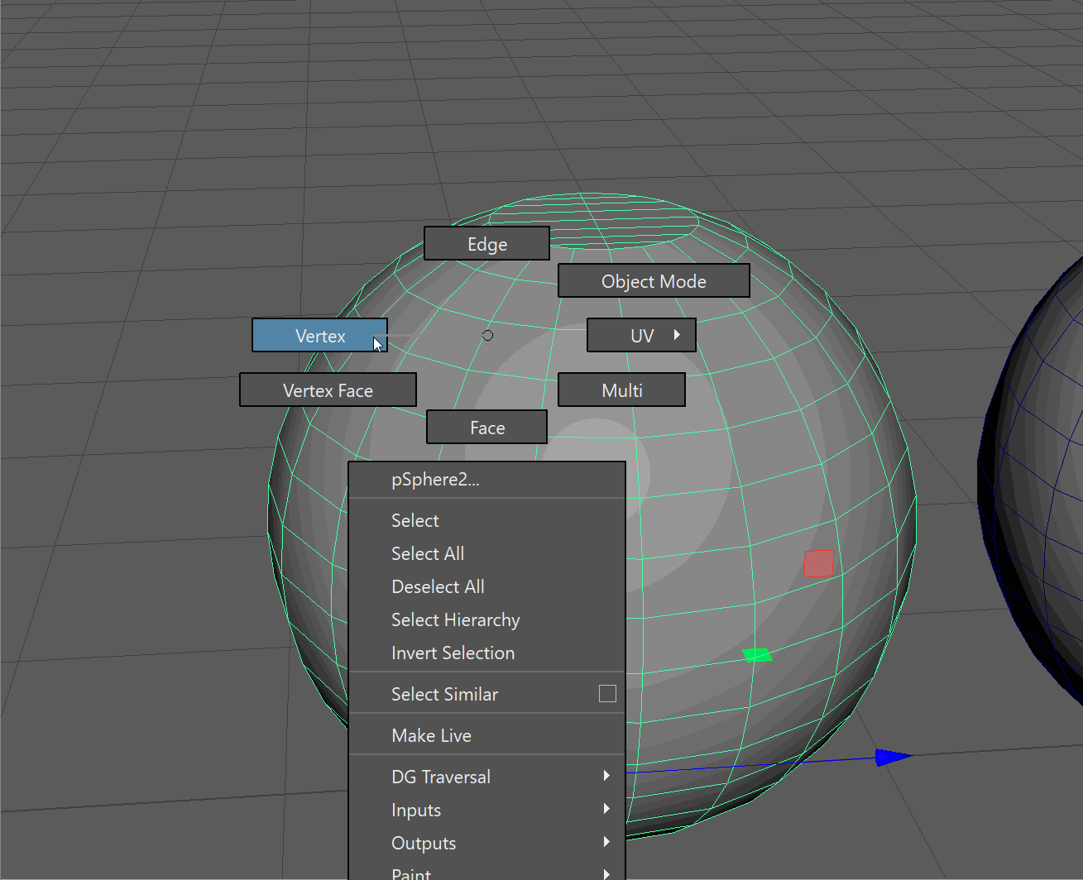Click Select All in context menu
1083x880 pixels.
point(427,553)
